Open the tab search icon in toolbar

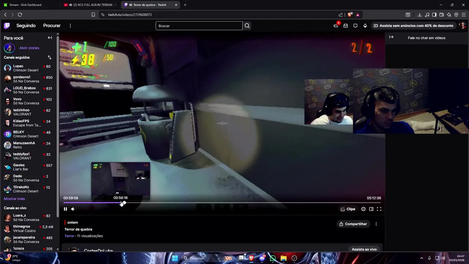(x=408, y=15)
